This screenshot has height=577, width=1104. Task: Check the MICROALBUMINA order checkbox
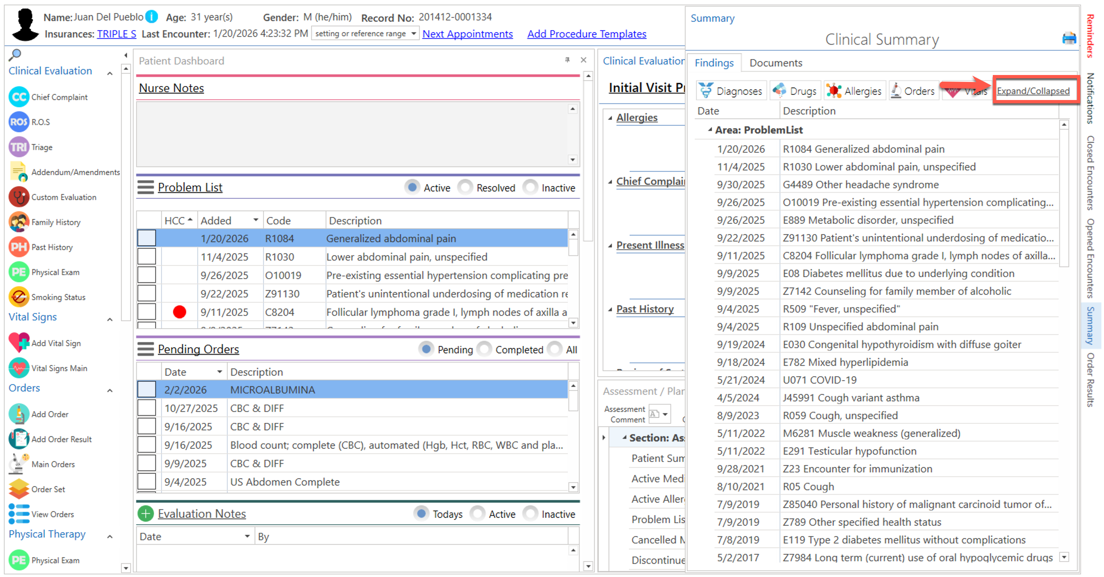(x=147, y=389)
